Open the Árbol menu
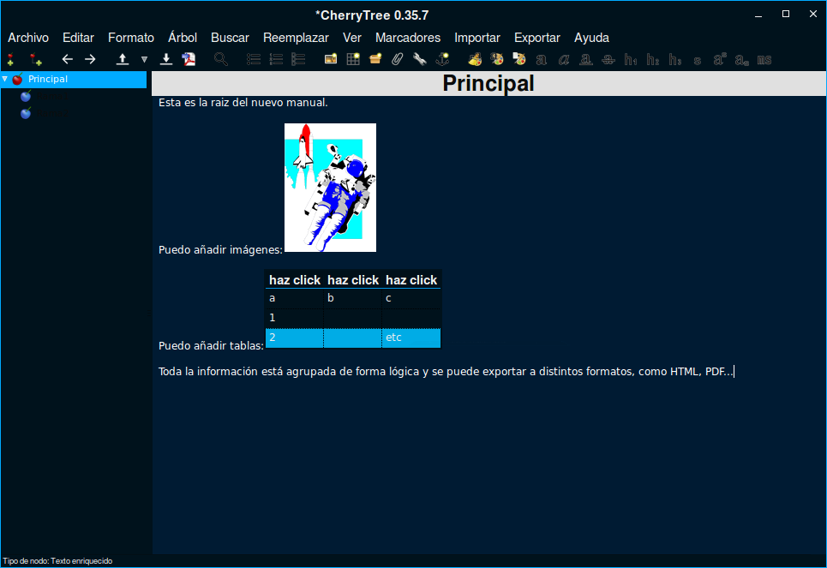The image size is (827, 568). [183, 38]
